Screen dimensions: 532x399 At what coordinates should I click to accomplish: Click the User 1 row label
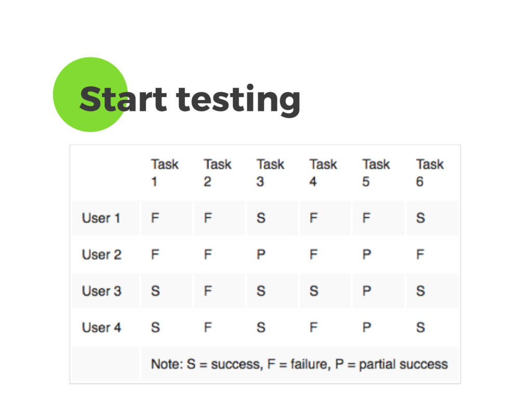[101, 218]
